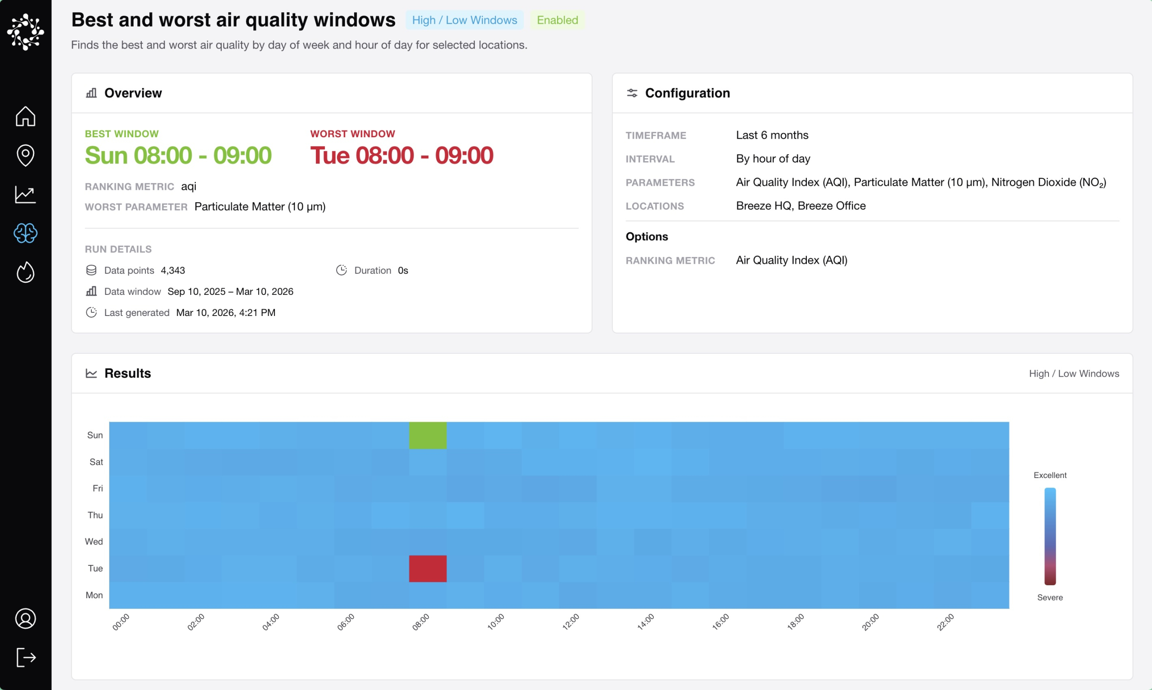The height and width of the screenshot is (690, 1152).
Task: Open the Trends chart sidebar icon
Action: [x=26, y=194]
